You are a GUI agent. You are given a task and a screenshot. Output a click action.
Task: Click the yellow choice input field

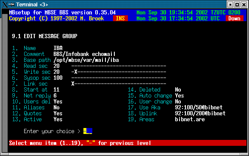[x=88, y=131]
